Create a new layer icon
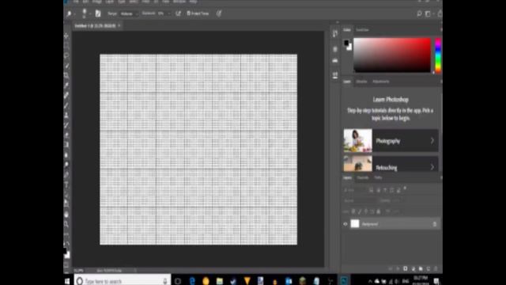 click(x=429, y=268)
